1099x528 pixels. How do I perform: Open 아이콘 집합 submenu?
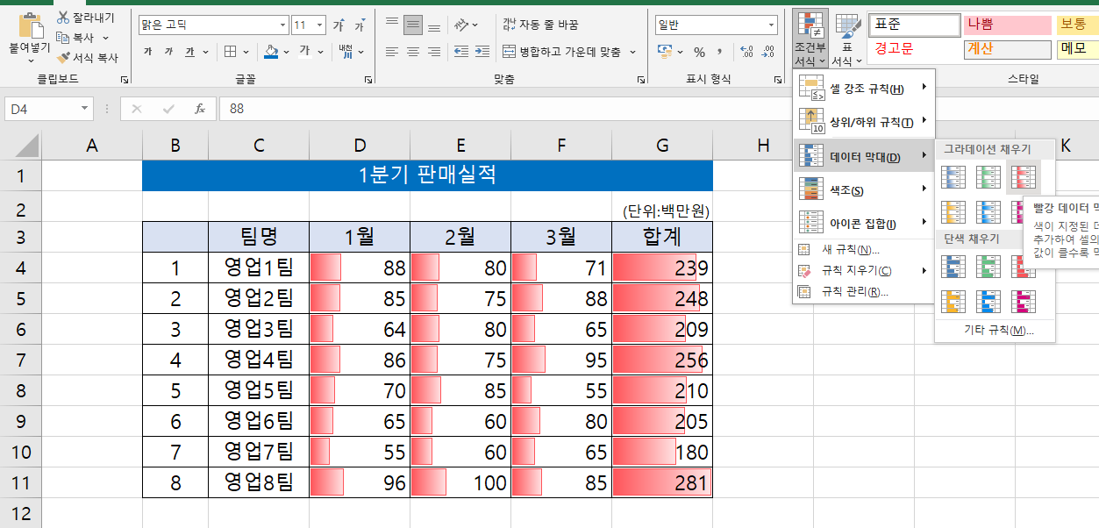[x=864, y=223]
